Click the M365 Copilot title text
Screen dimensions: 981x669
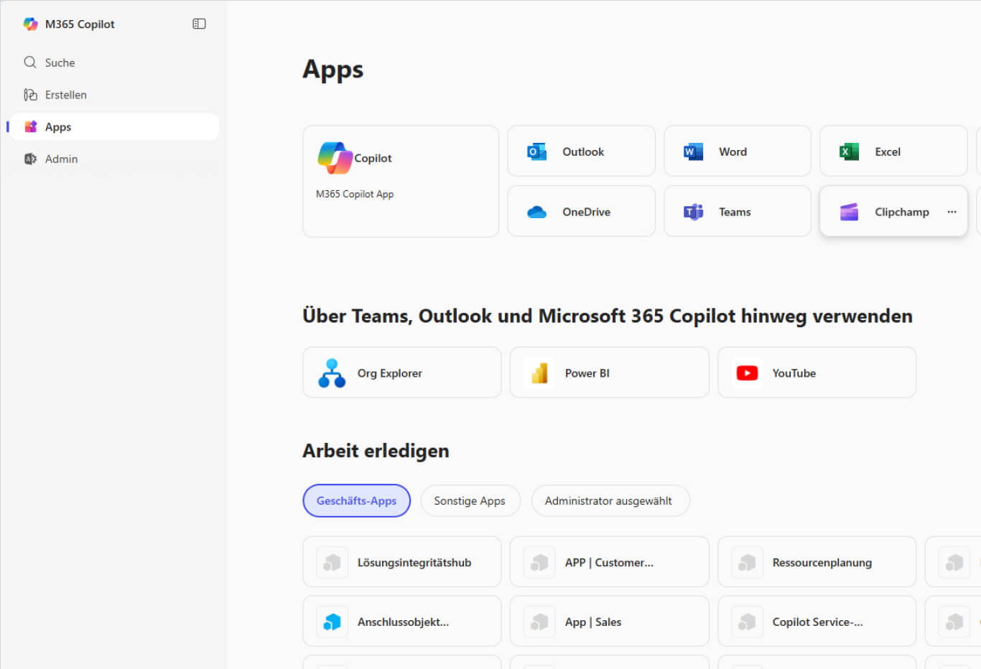click(80, 24)
